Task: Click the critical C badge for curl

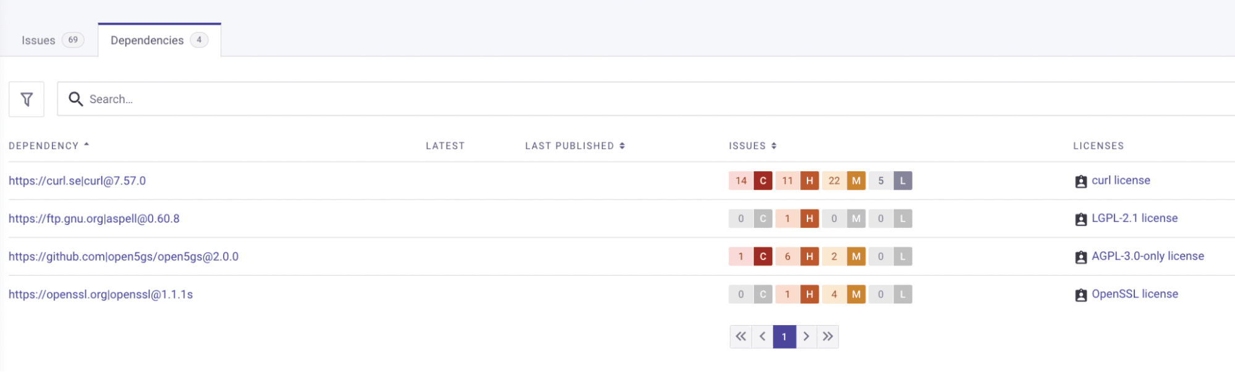Action: (x=763, y=180)
